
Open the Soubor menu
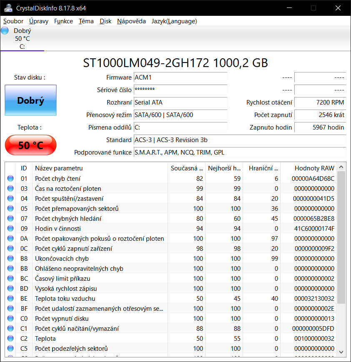13,21
